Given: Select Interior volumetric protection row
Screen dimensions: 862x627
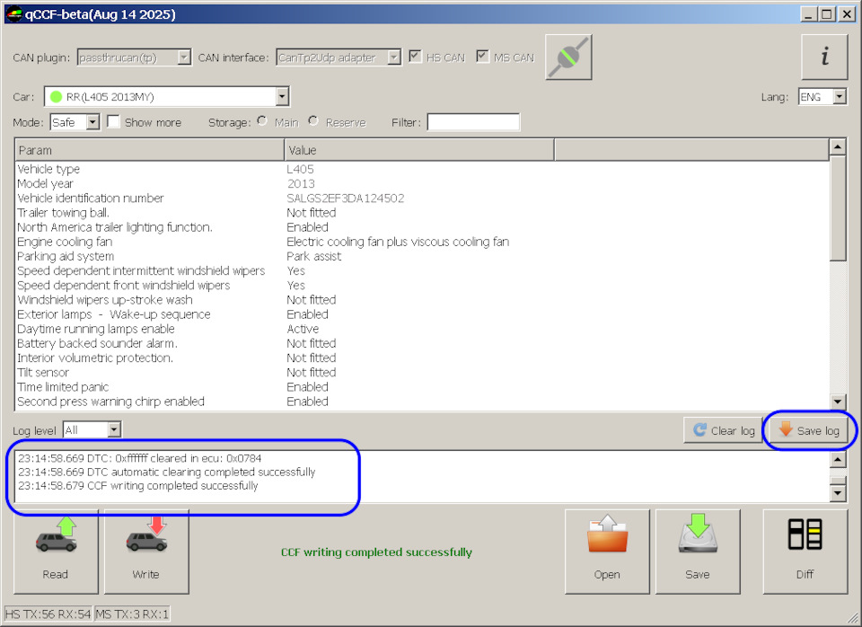Looking at the screenshot, I should pyautogui.click(x=422, y=358).
